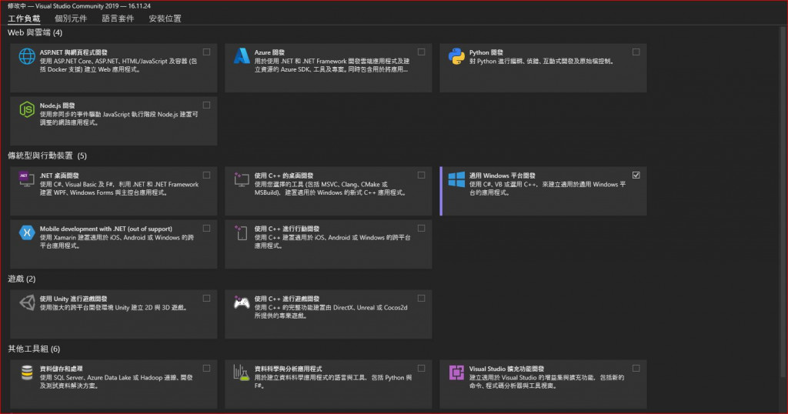
Task: Click the 使用 C++ 進行行動開發 title
Action: tap(286, 229)
